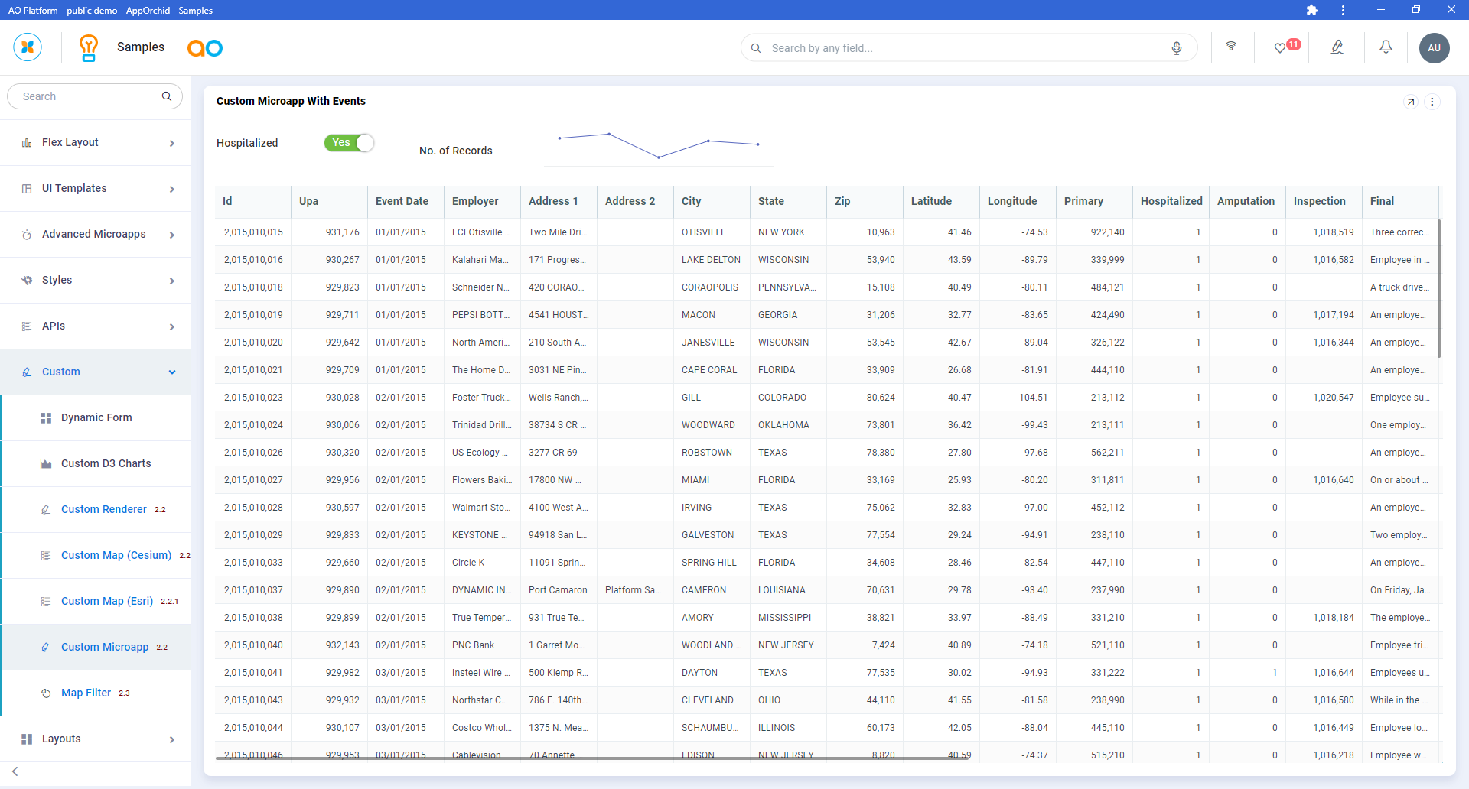Open the panel three-dot options menu
1469x789 pixels.
pyautogui.click(x=1432, y=102)
